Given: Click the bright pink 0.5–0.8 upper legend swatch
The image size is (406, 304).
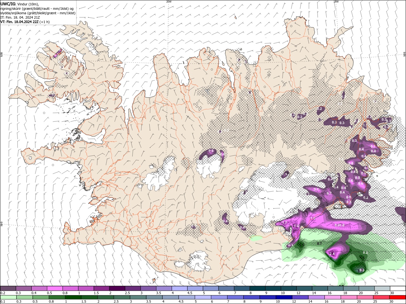Looking at the screenshot, I should tap(55, 288).
